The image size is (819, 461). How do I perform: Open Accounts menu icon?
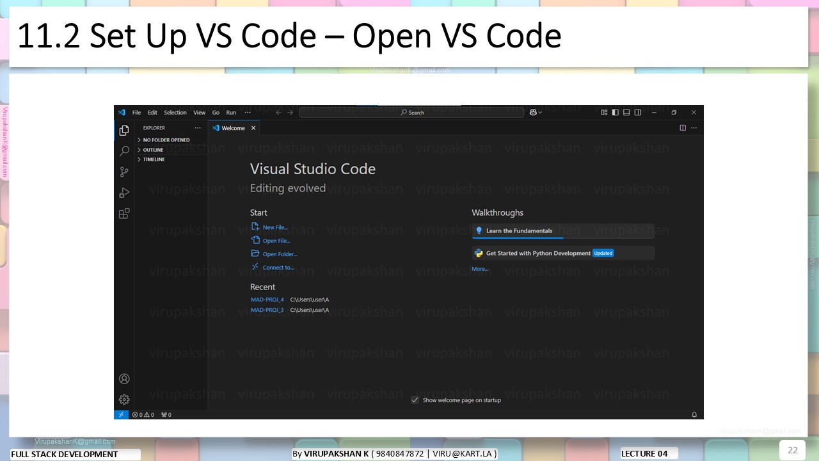click(124, 379)
